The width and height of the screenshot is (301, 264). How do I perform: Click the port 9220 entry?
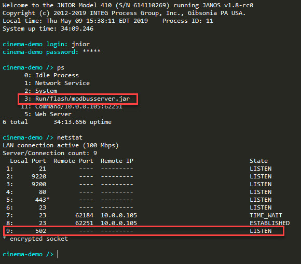(39, 176)
